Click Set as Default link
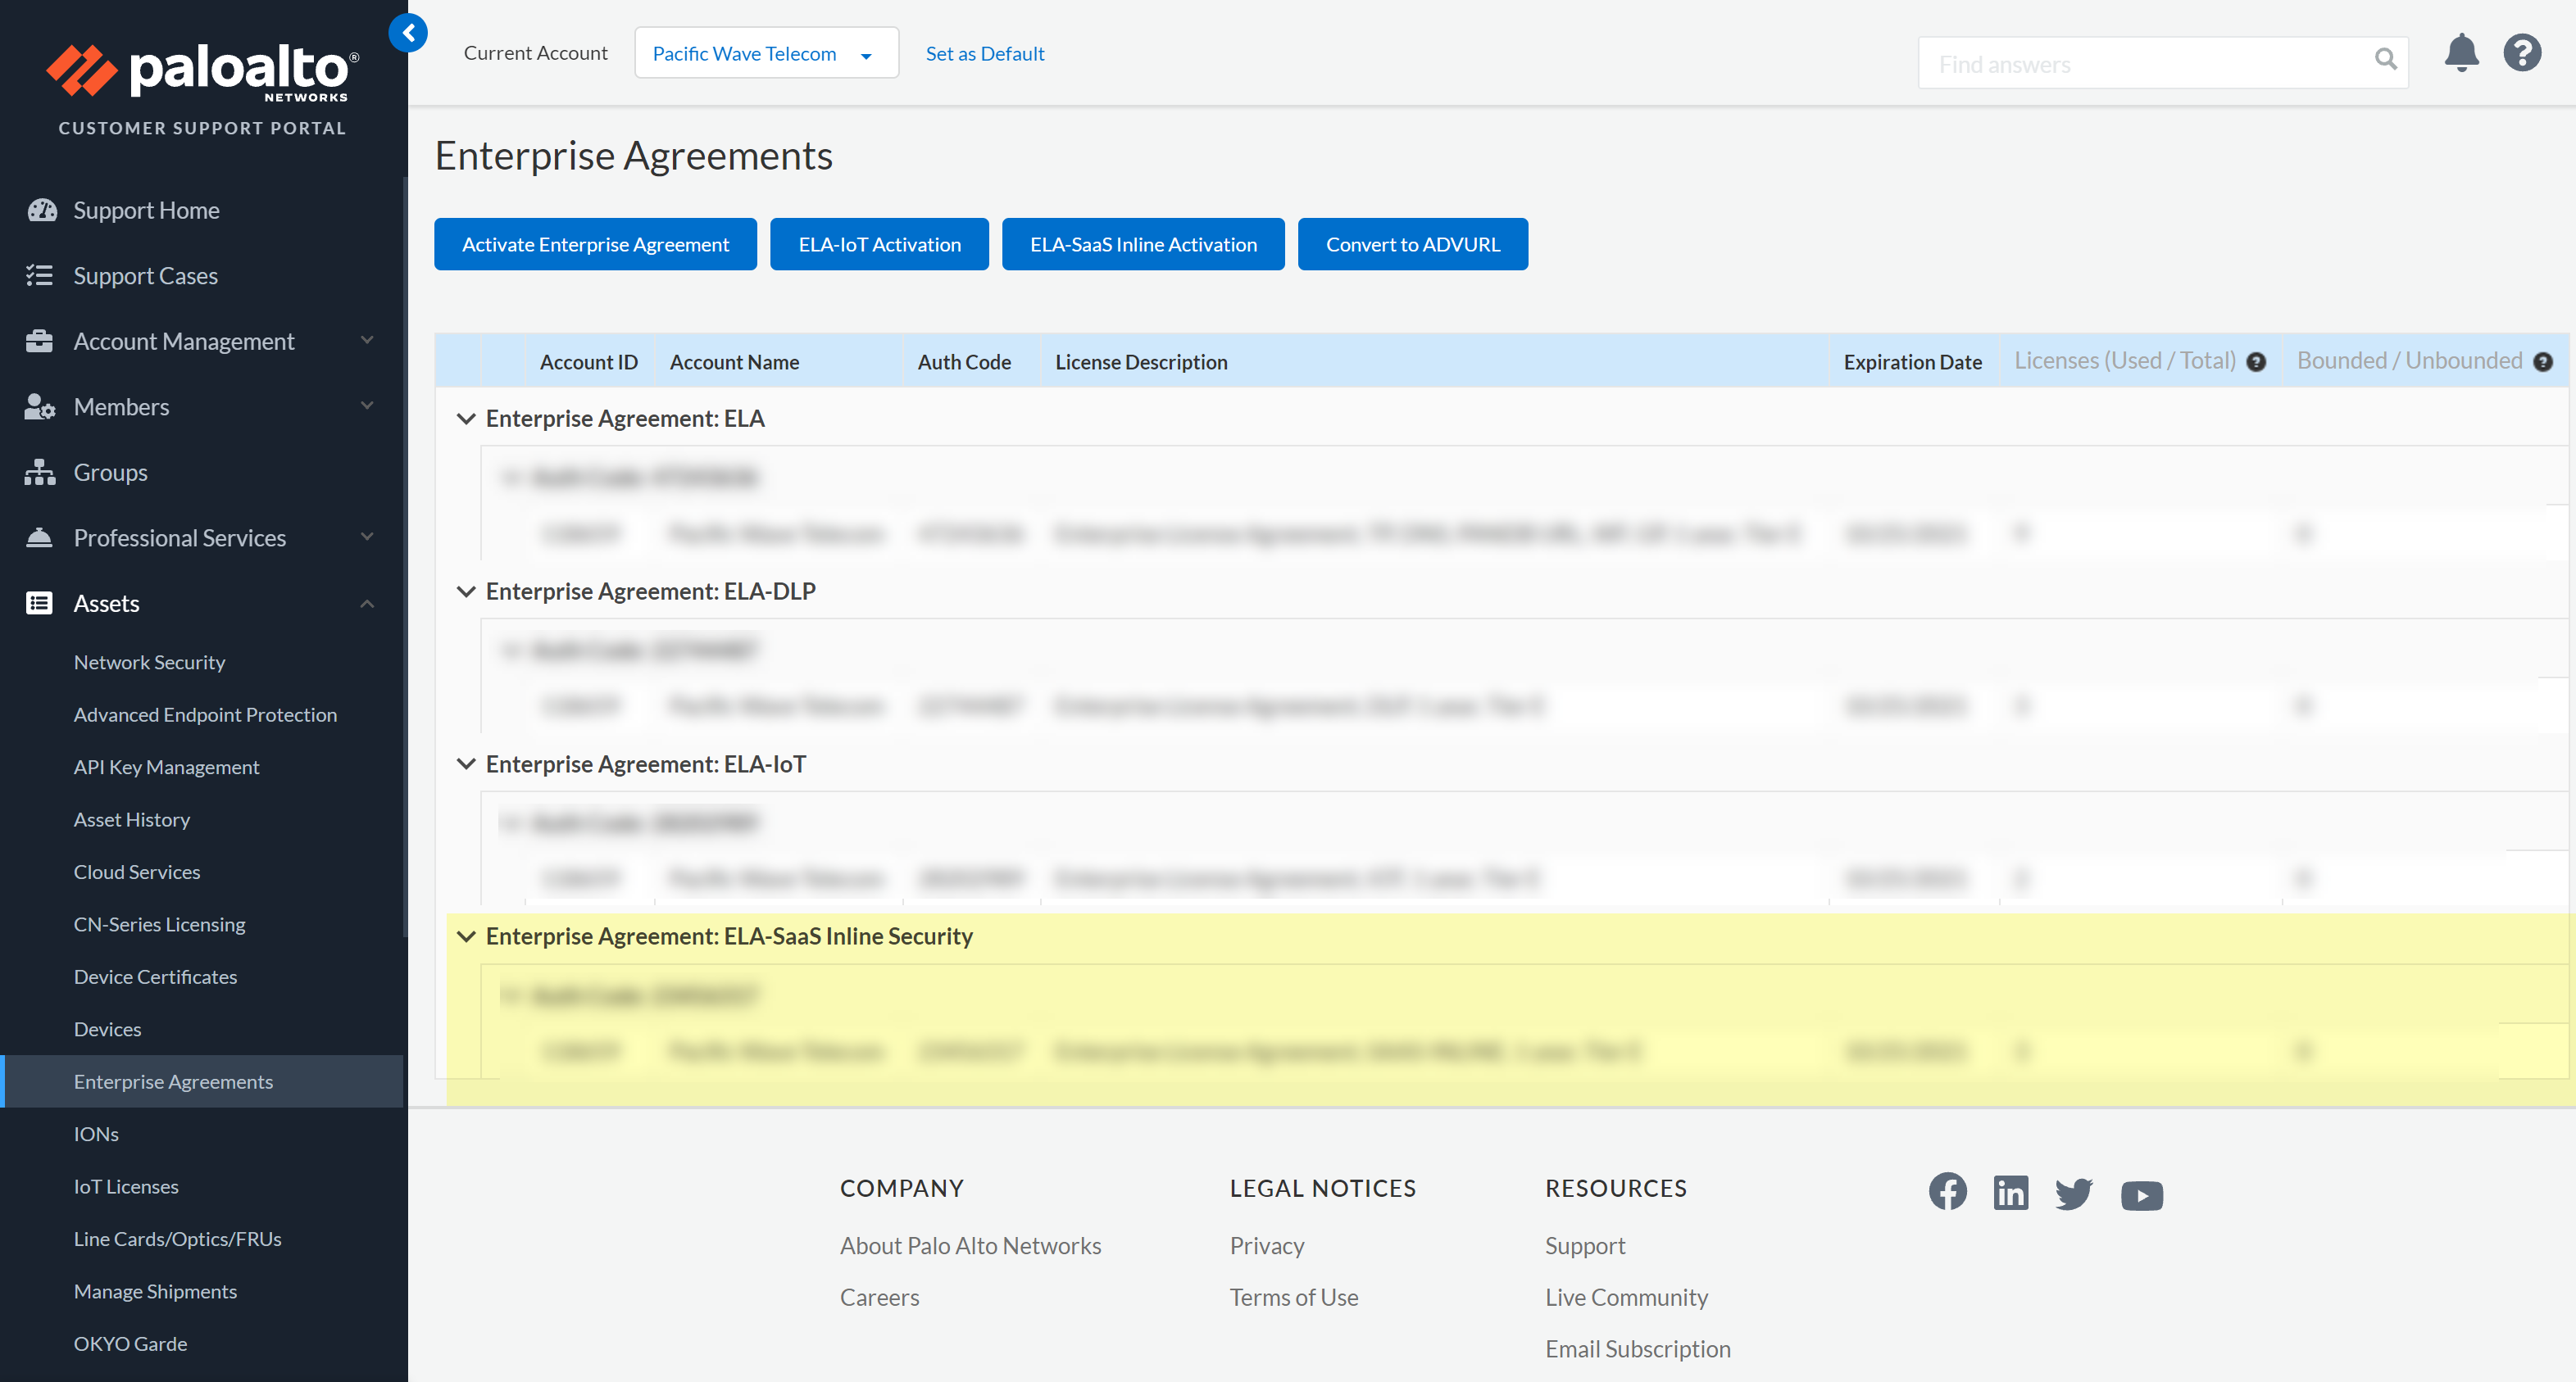This screenshot has width=2576, height=1382. [x=984, y=53]
